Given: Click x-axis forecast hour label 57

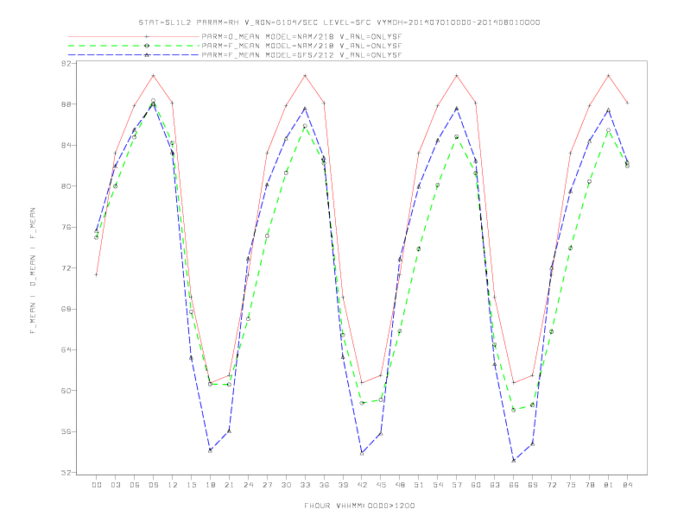Looking at the screenshot, I should coord(457,485).
